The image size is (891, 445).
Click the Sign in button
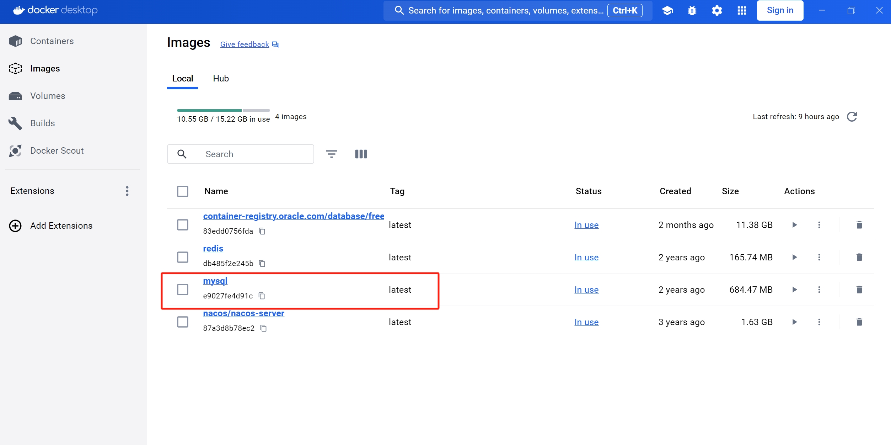coord(780,10)
